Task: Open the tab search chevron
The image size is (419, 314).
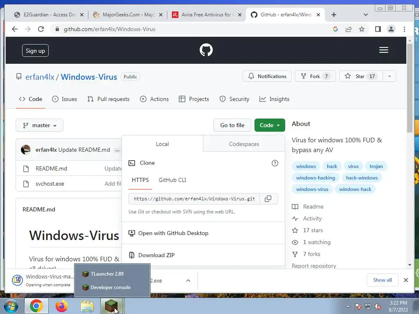Action: tap(366, 15)
